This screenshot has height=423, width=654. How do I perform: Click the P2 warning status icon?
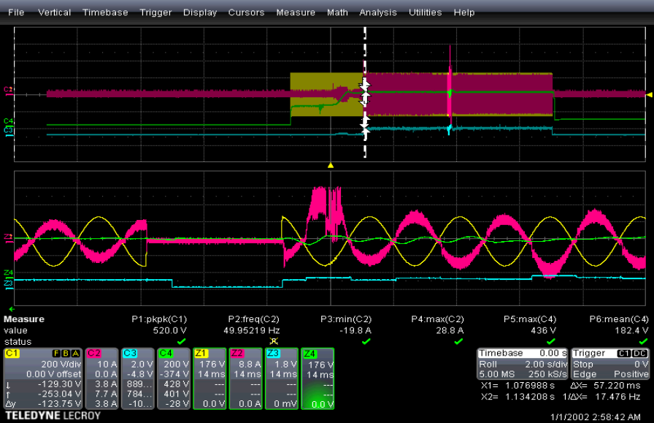(x=274, y=342)
